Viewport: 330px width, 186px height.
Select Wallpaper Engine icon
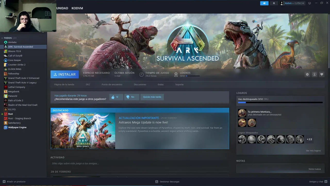click(6, 127)
